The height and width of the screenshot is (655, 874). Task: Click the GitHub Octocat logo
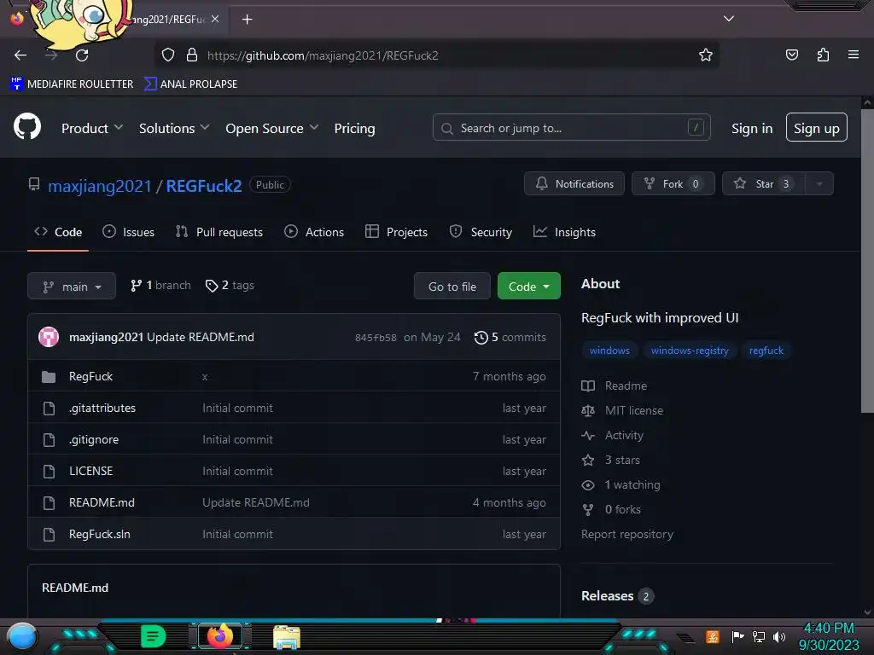(x=26, y=126)
